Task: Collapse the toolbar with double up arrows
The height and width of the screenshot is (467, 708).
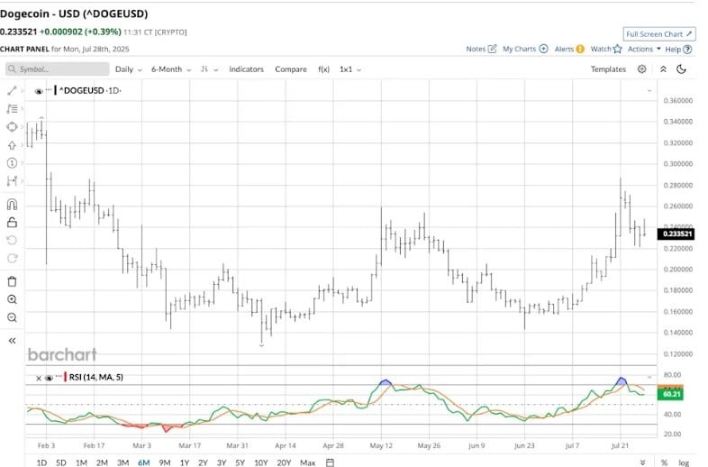Action: (663, 69)
